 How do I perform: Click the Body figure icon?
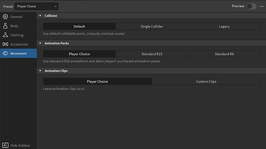[5, 26]
